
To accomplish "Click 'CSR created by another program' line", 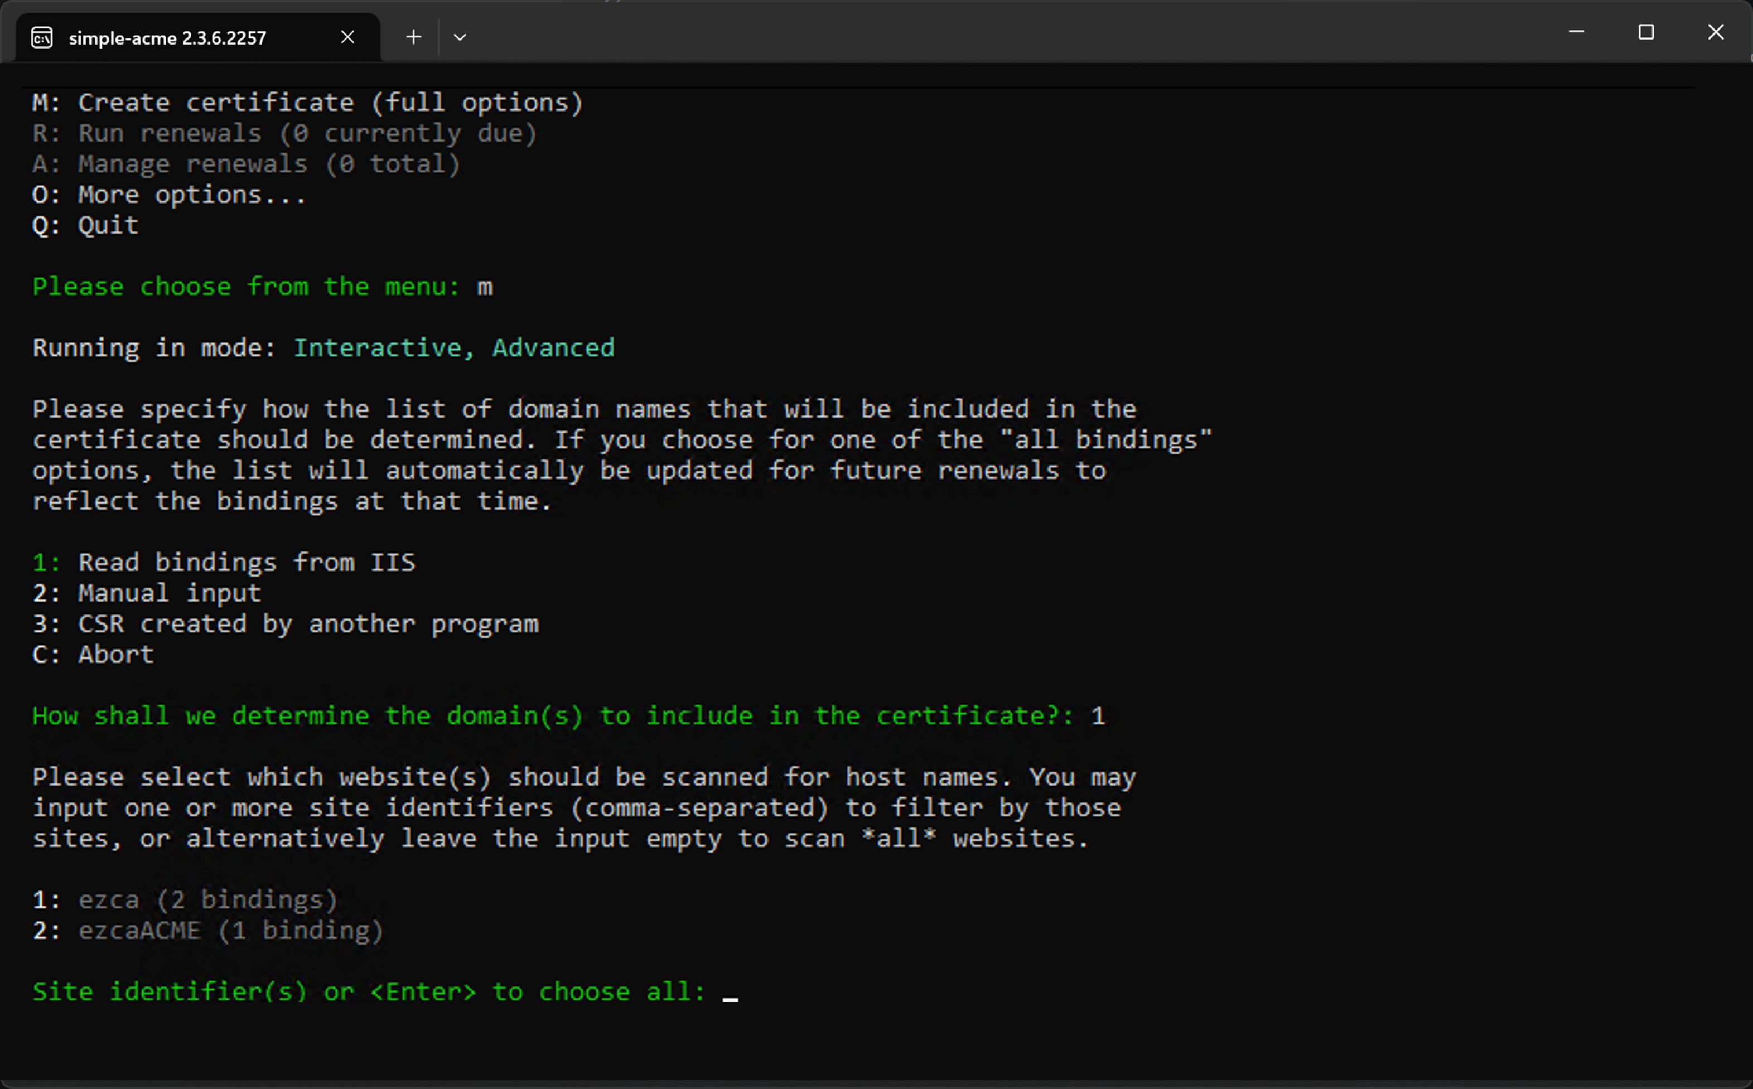I will [307, 624].
